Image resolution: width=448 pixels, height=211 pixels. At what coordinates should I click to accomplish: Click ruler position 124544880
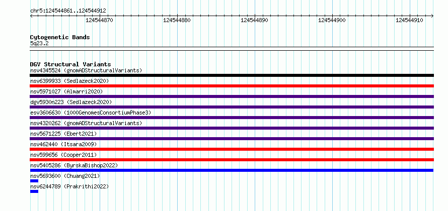click(177, 20)
